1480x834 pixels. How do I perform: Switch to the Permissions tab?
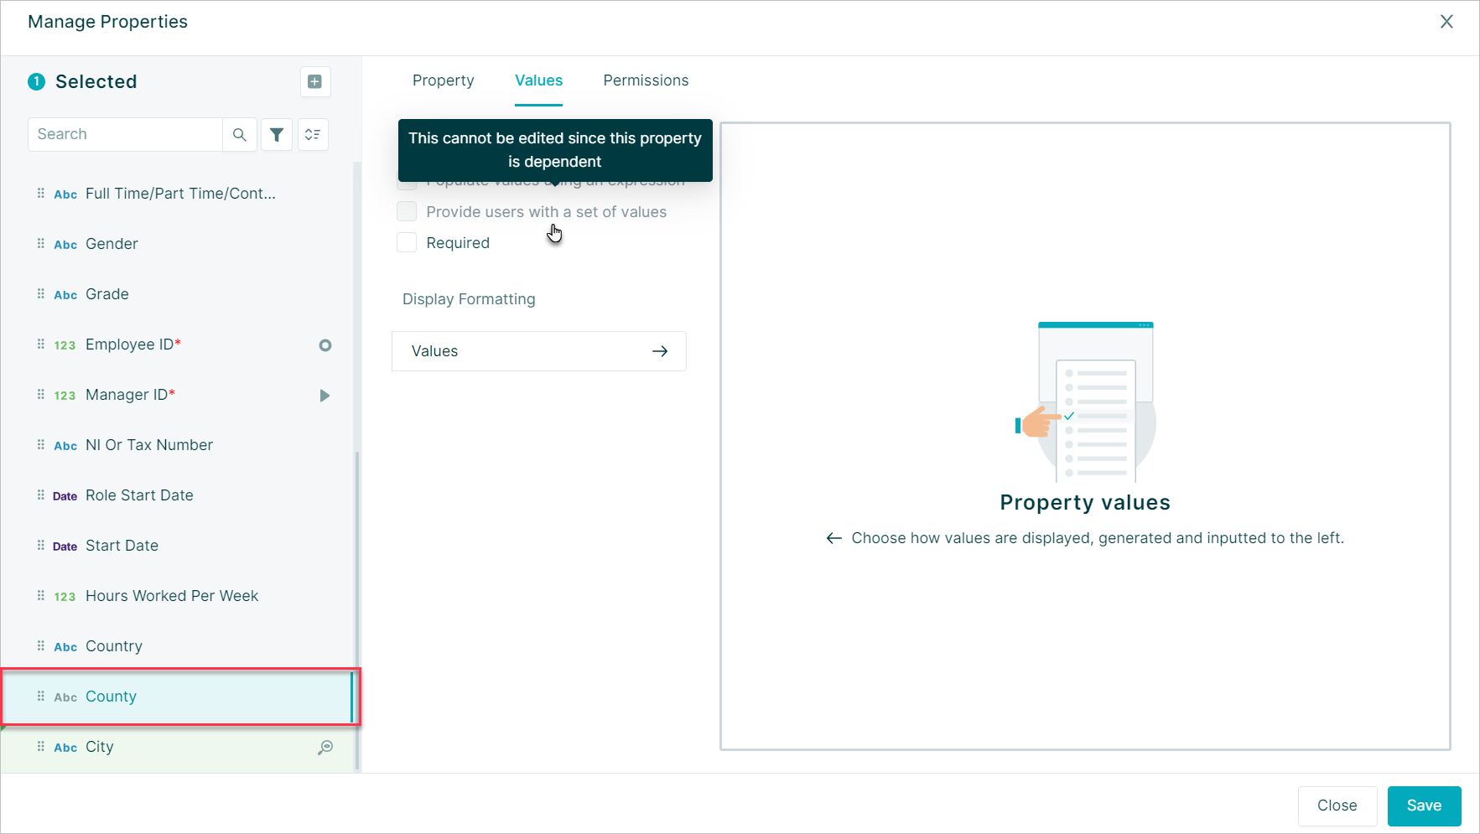pos(646,80)
